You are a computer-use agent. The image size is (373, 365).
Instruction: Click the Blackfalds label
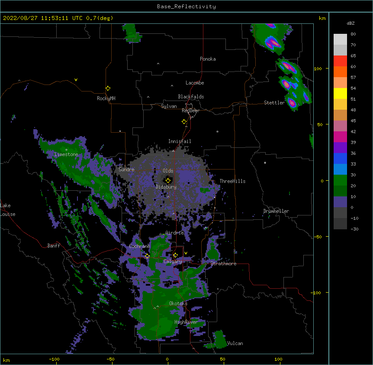(191, 97)
